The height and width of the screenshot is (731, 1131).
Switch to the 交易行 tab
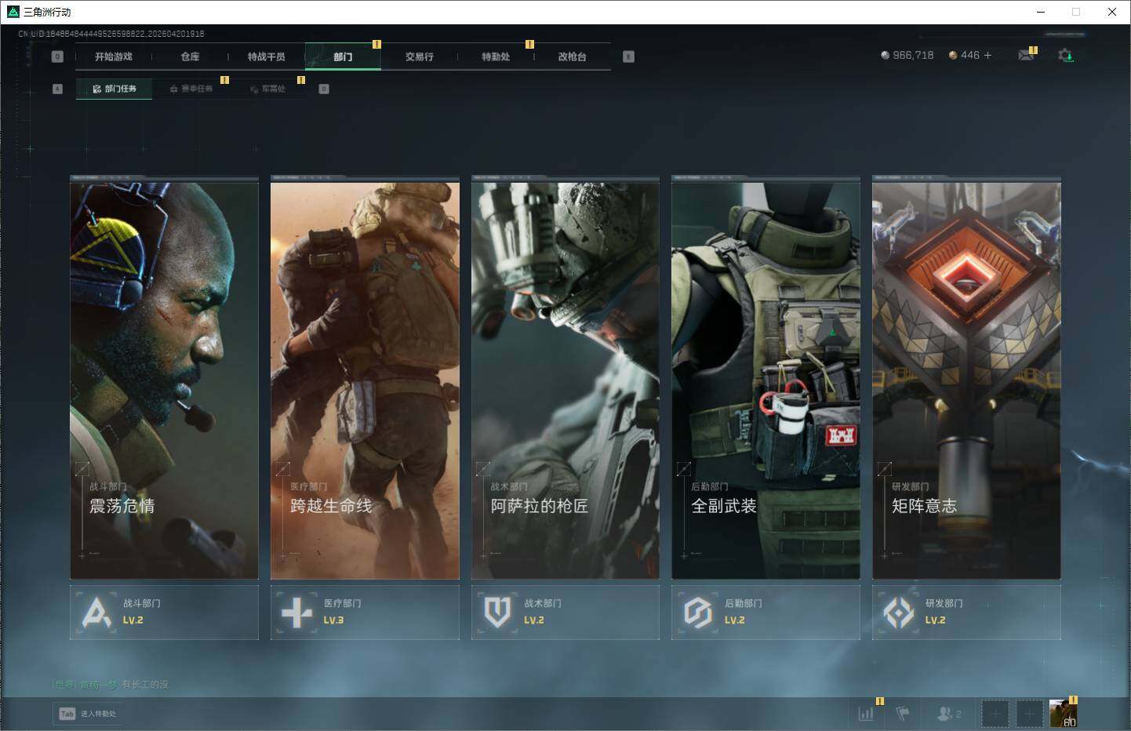pyautogui.click(x=419, y=56)
